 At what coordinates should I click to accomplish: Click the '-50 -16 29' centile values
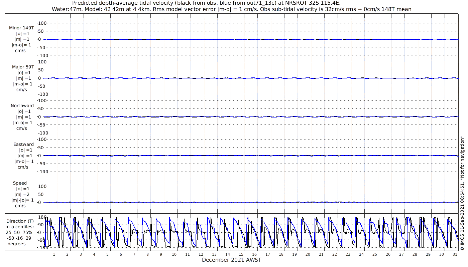(x=19, y=238)
